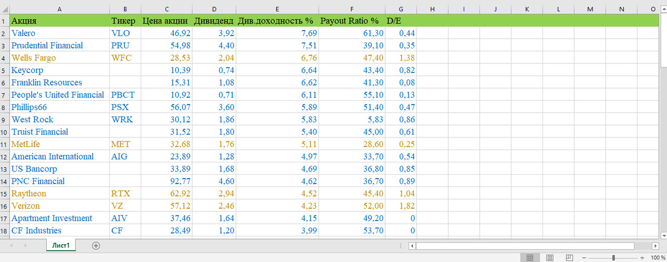Select the 'CF Industries' cell
This screenshot has width=667, height=262.
59,230
